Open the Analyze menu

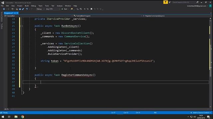tap(60, 6)
